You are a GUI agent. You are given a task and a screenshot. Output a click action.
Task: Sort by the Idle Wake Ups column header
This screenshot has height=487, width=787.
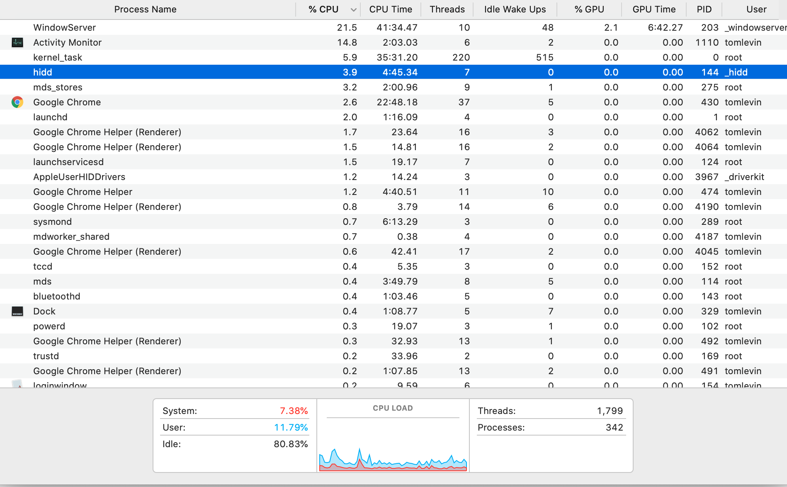click(515, 10)
